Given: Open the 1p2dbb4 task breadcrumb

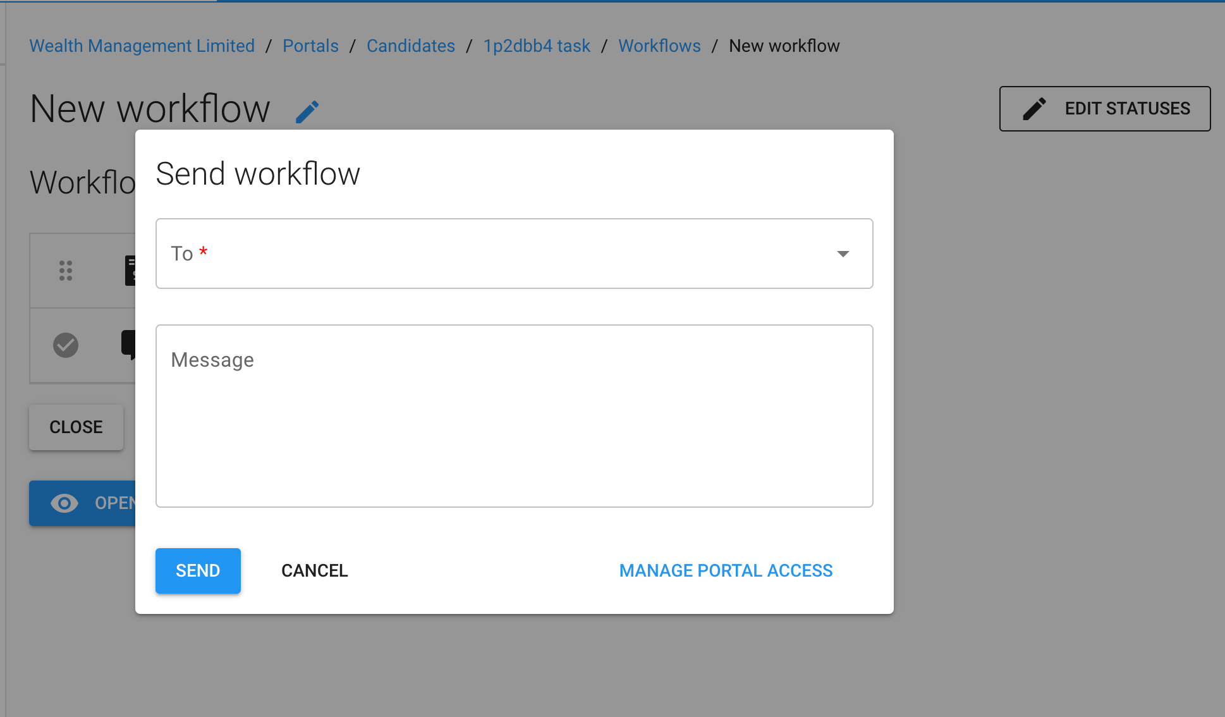Looking at the screenshot, I should tap(537, 46).
